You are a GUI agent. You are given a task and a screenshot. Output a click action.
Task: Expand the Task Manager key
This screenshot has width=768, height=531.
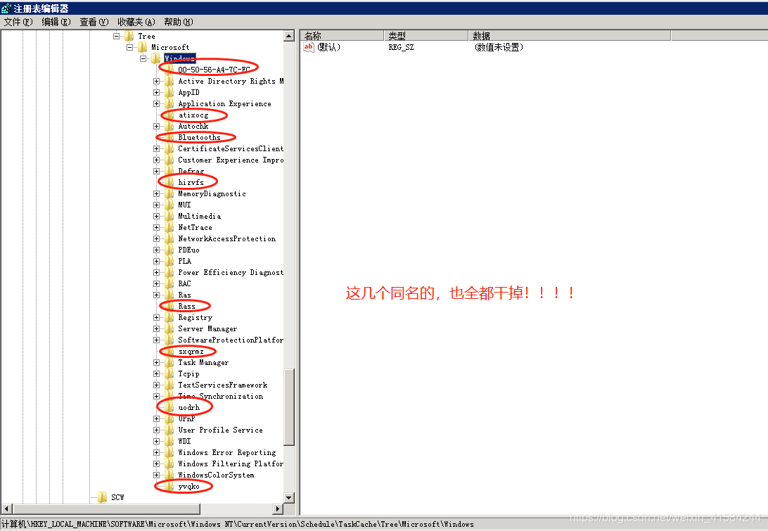(x=156, y=362)
